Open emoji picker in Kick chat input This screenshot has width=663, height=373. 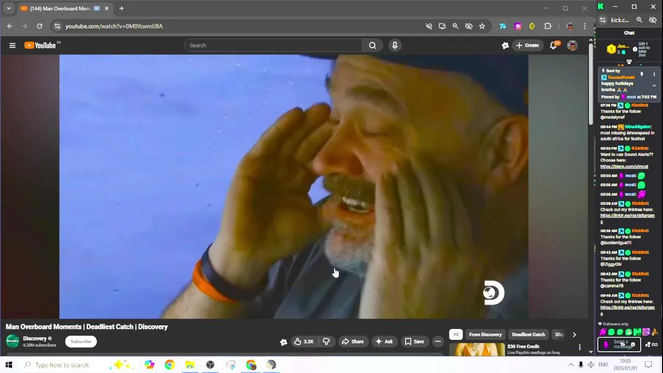click(633, 345)
